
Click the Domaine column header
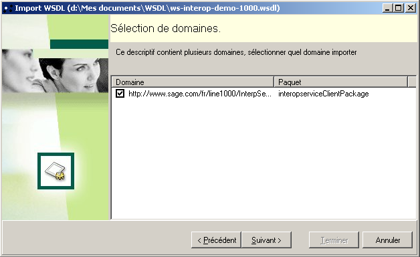click(x=193, y=82)
